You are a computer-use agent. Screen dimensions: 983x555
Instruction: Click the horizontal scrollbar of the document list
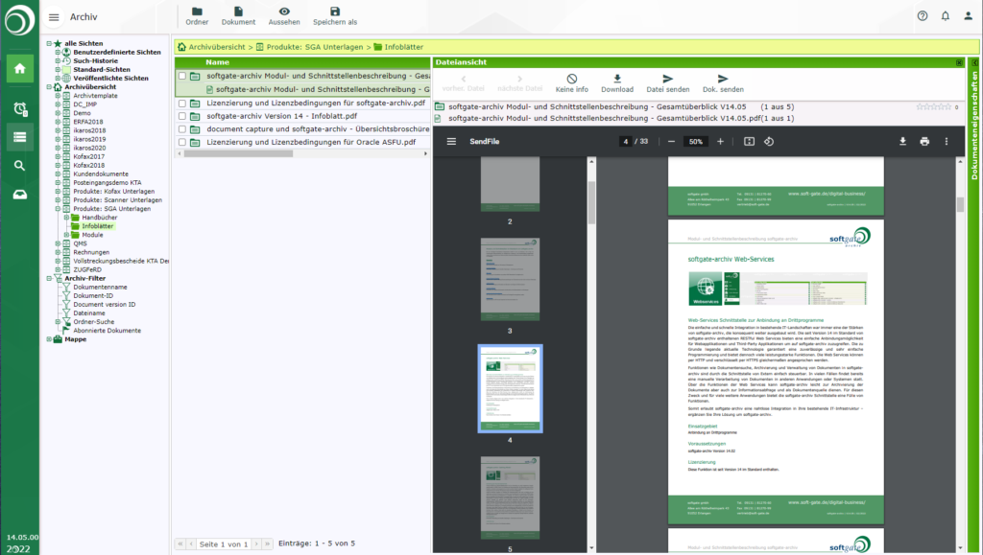tap(238, 153)
